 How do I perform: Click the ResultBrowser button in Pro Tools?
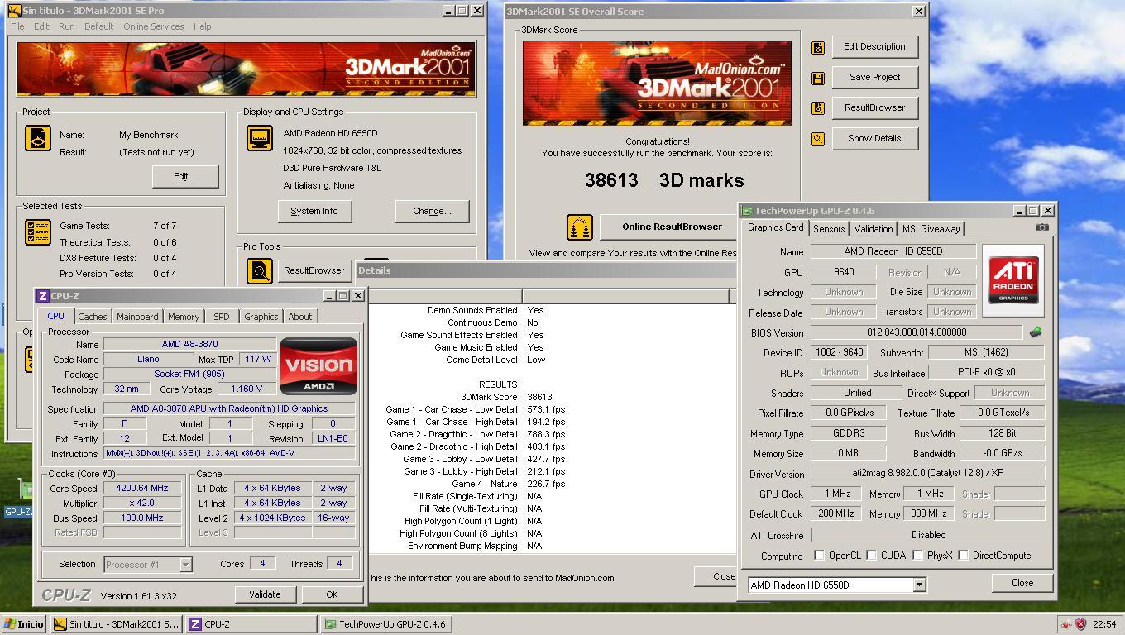314,270
